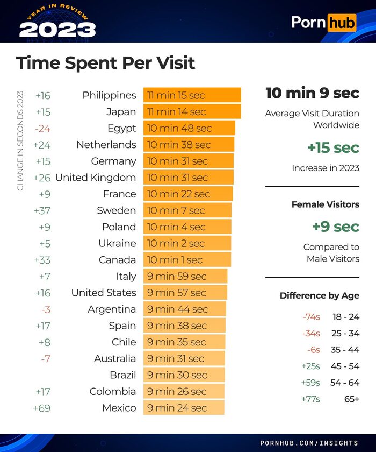The width and height of the screenshot is (376, 452).
Task: Select Canada's 10 min 1 sec bar
Action: coord(187,260)
